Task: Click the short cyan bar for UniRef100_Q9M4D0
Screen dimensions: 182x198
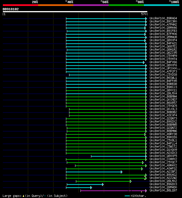Action: (79, 188)
